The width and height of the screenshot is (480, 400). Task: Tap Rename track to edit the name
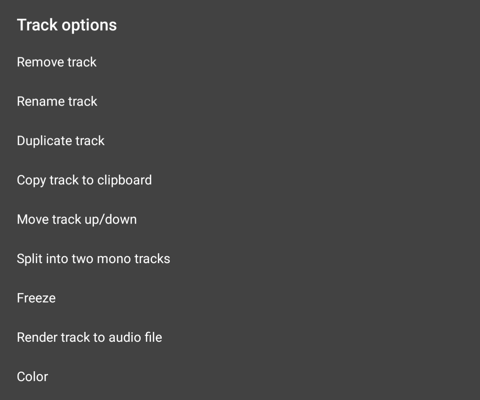pos(57,101)
